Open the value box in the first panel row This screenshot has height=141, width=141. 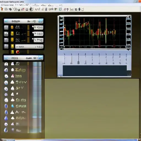click(x=39, y=28)
